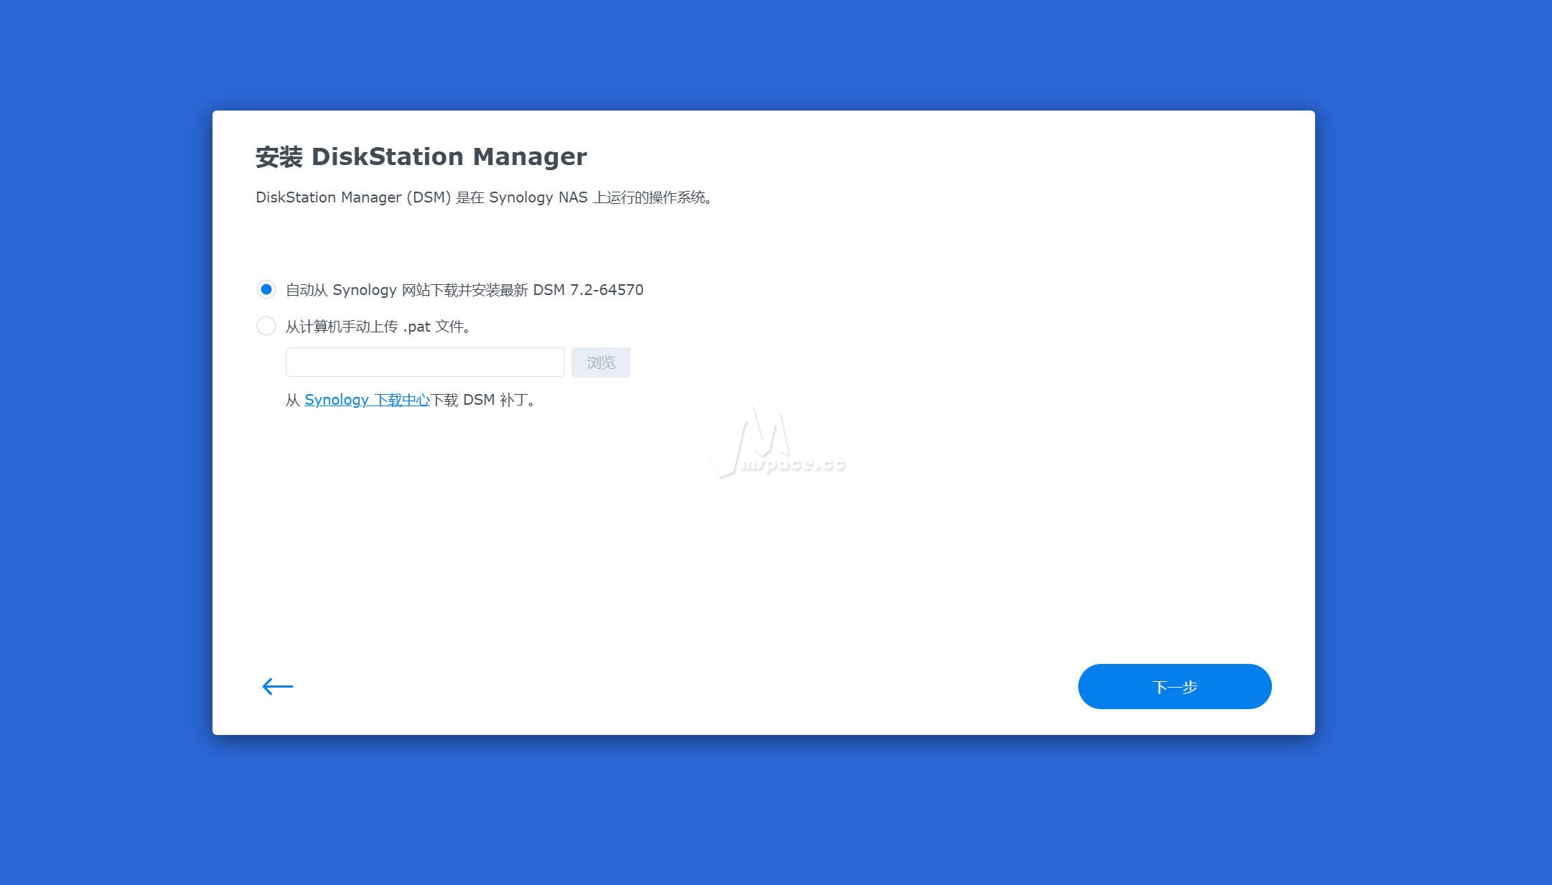Focus the .pat file path input field
This screenshot has height=885, width=1552.
pos(425,362)
